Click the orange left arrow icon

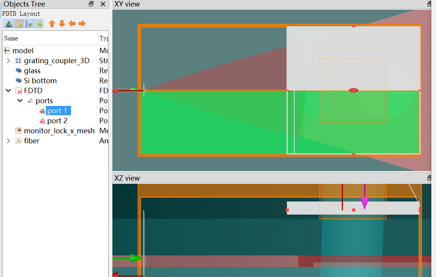click(x=72, y=24)
